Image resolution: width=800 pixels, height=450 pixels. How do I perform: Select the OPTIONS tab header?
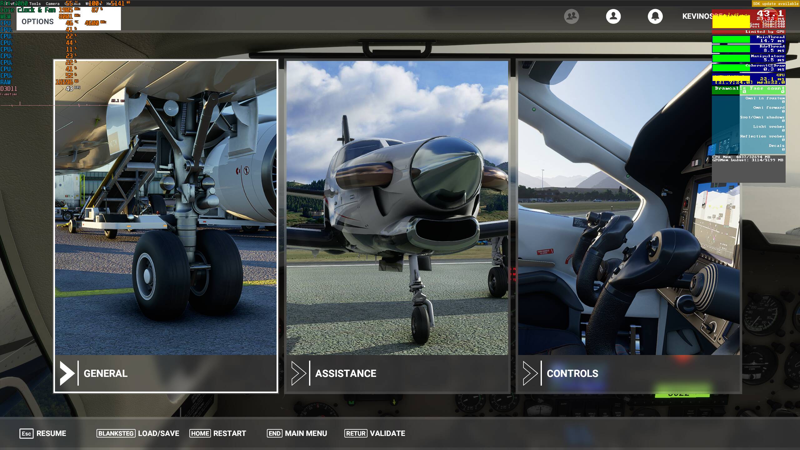[37, 22]
